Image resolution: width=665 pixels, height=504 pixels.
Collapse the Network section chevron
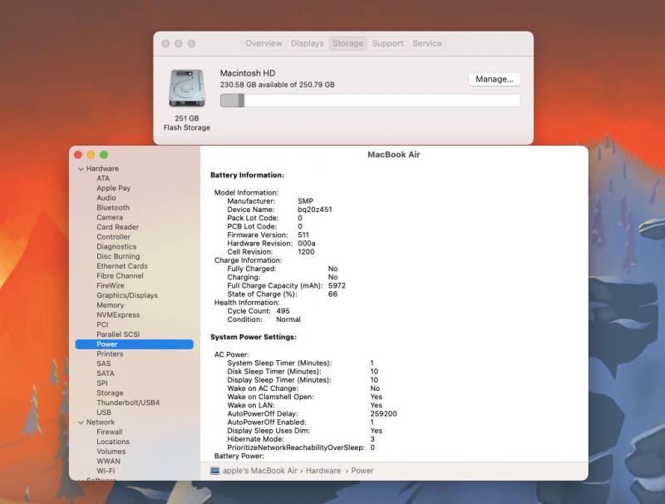click(81, 422)
